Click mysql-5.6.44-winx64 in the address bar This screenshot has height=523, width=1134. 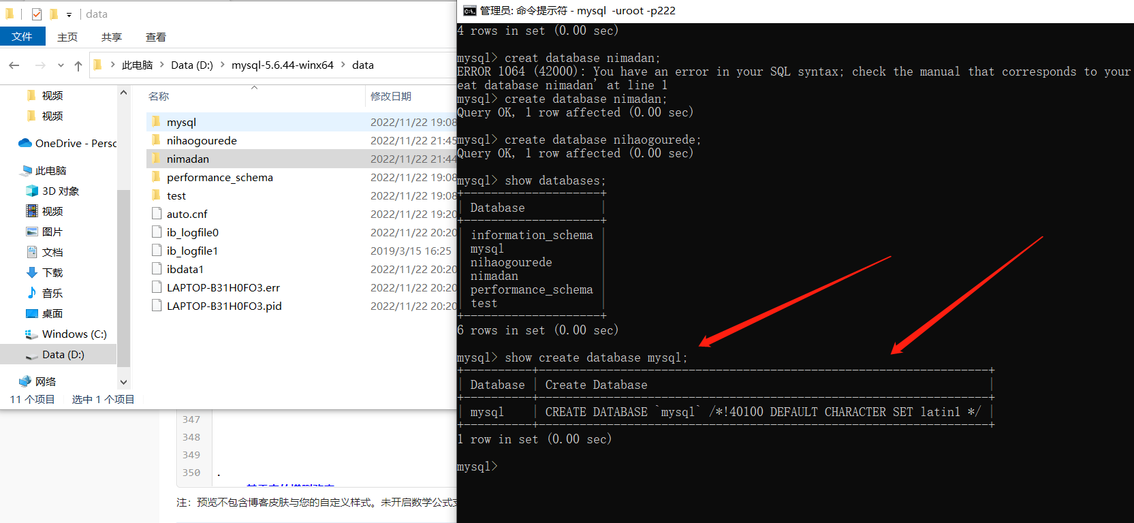(283, 65)
